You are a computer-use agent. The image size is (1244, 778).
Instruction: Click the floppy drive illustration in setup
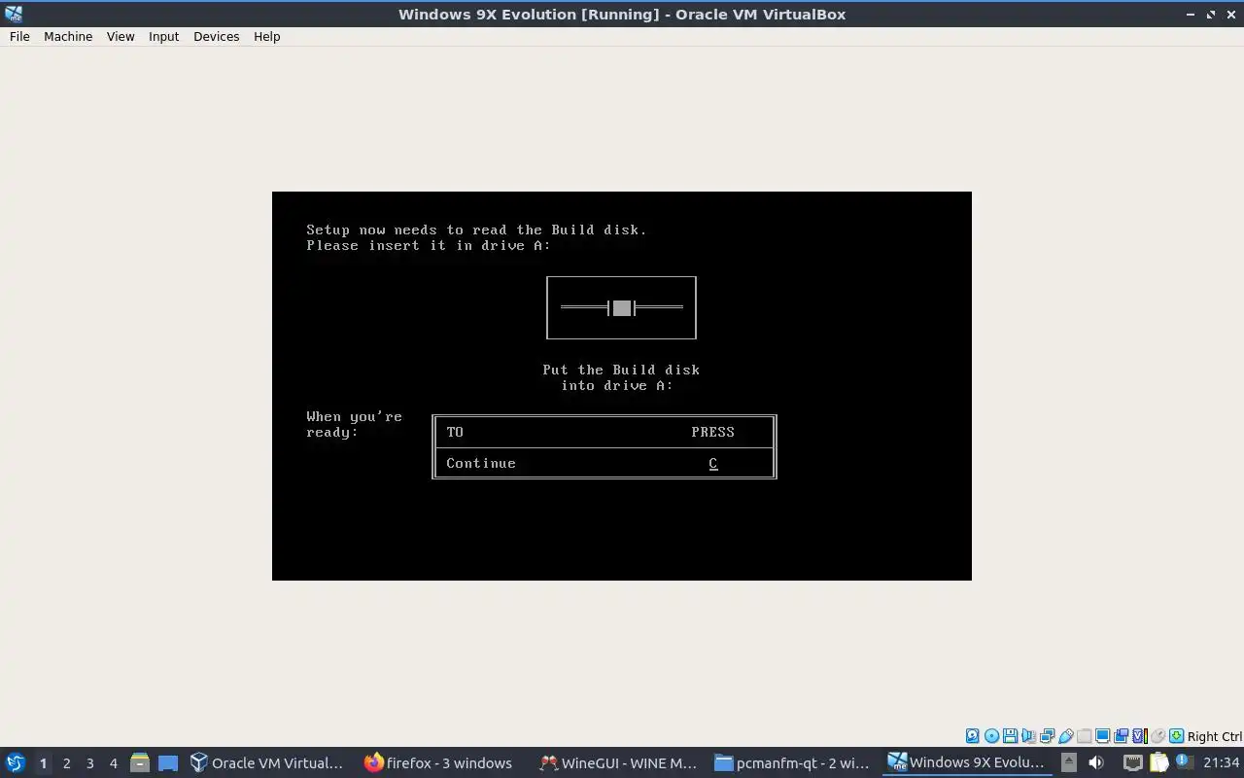[621, 307]
